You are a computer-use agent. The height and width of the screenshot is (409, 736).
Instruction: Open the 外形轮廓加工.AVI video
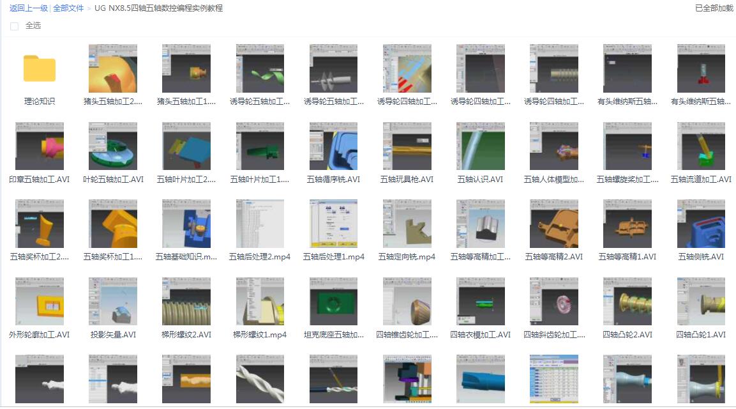click(x=40, y=301)
